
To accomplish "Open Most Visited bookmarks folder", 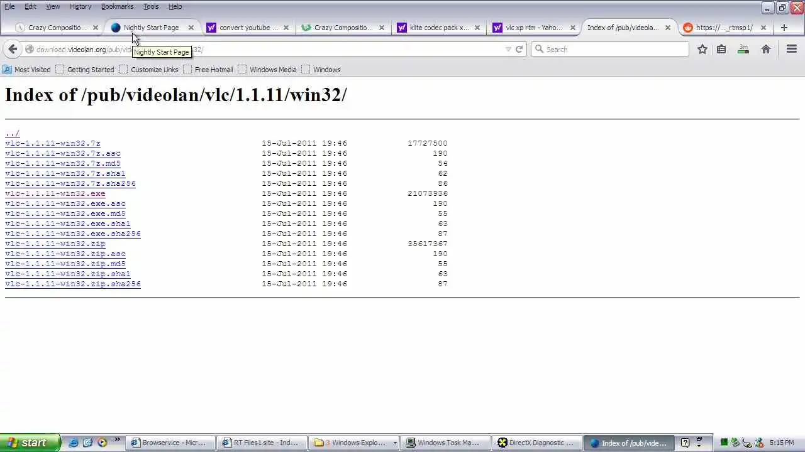I will tap(26, 70).
